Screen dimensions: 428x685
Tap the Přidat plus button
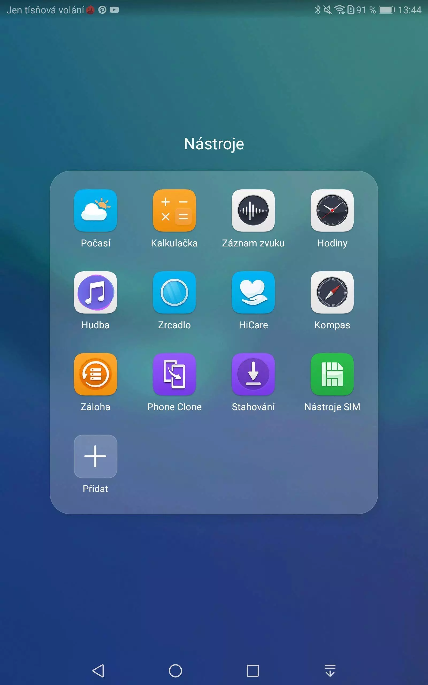tap(95, 456)
